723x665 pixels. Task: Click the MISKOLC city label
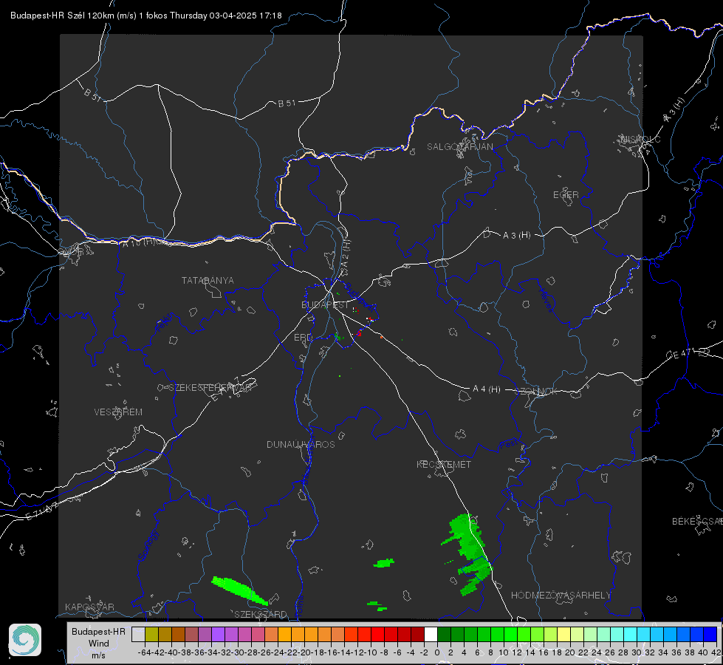click(x=640, y=139)
